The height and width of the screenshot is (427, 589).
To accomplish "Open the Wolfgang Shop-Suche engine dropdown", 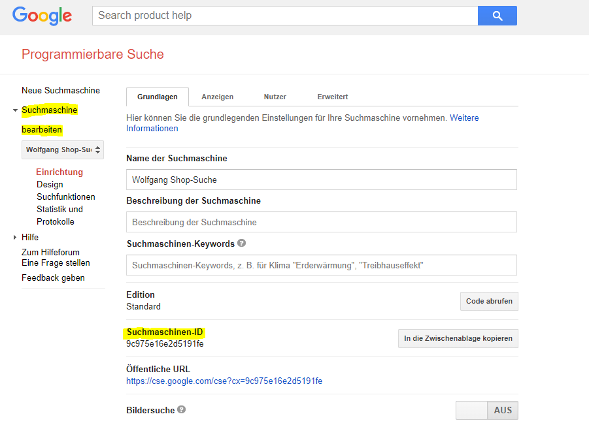I will pyautogui.click(x=63, y=150).
